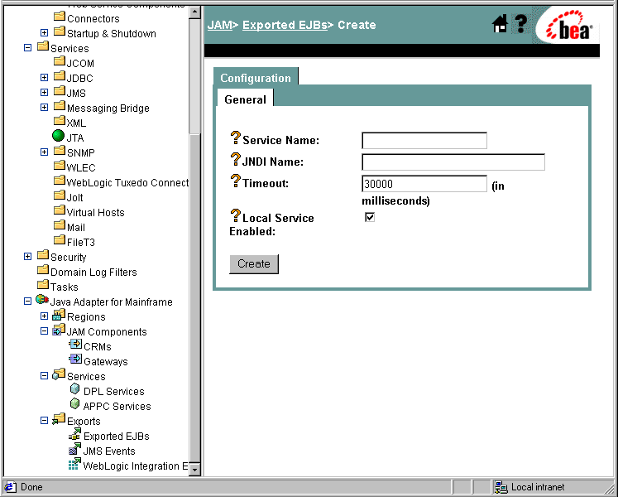618x497 pixels.
Task: Click help icon beside Local Service Enabled
Action: 235,215
